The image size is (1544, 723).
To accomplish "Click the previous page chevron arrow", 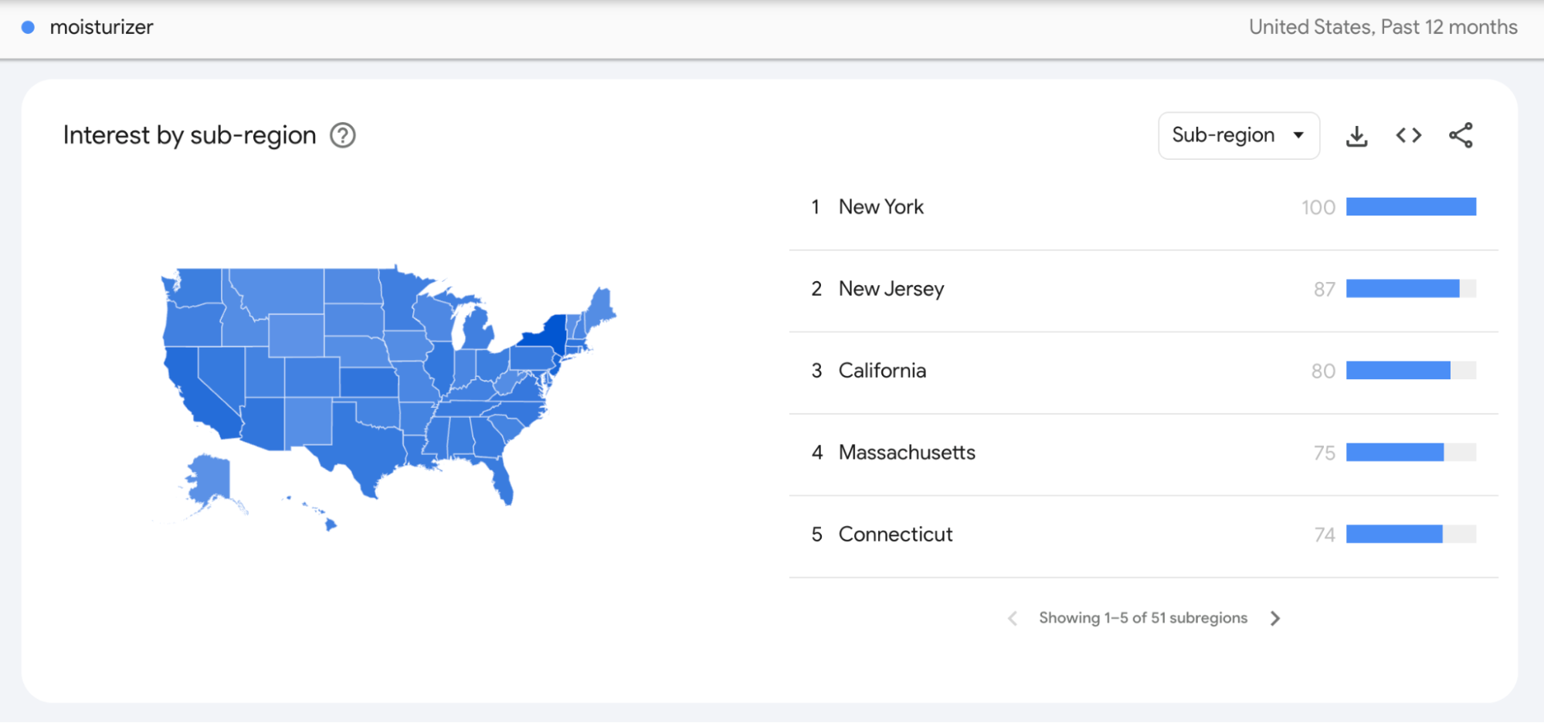I will [x=1012, y=618].
